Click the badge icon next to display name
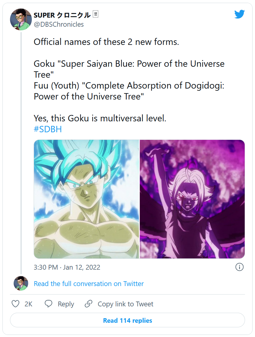Viewport: 255px width, 337px height. tap(96, 15)
